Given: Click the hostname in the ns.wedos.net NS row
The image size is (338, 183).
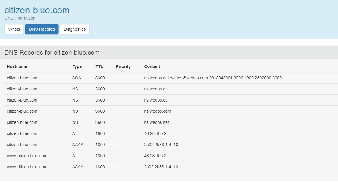Looking at the screenshot, I should 22,122.
